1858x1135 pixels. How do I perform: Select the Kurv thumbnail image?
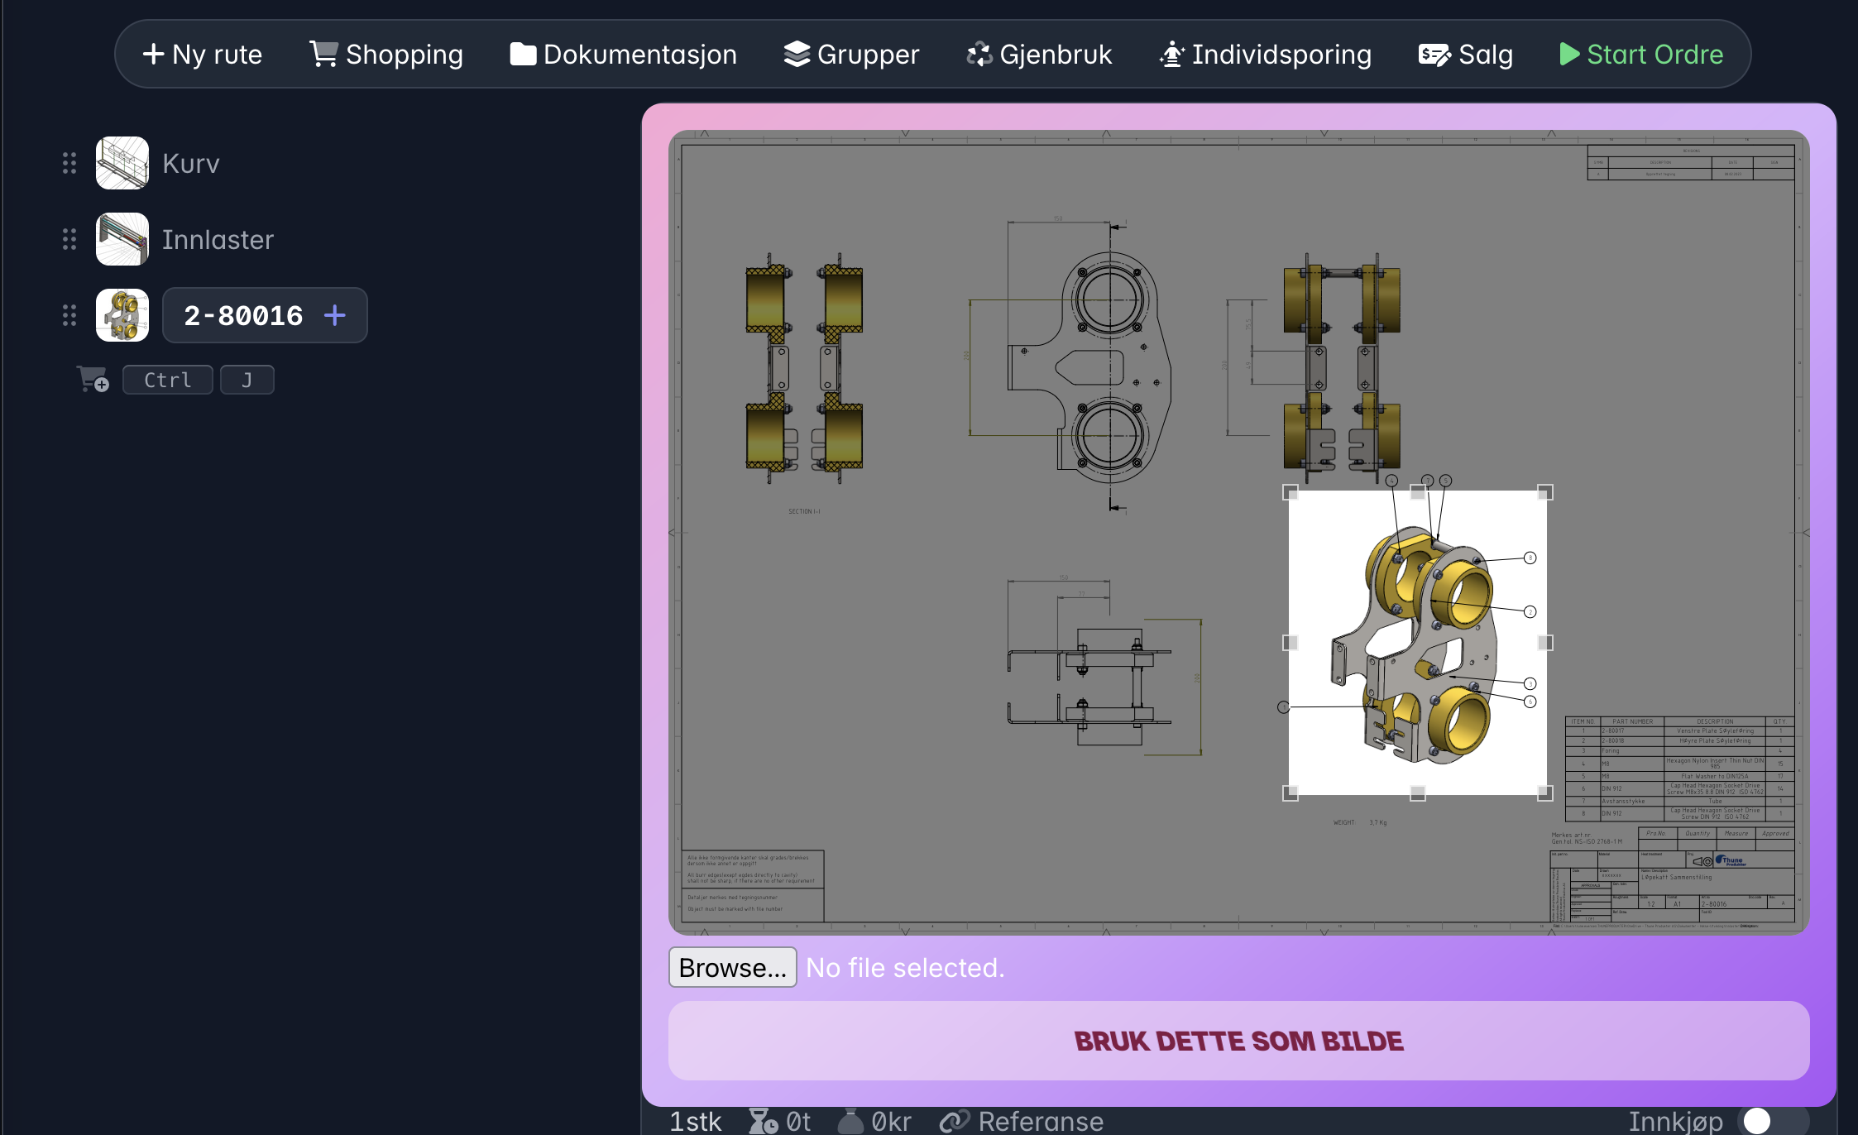click(122, 163)
